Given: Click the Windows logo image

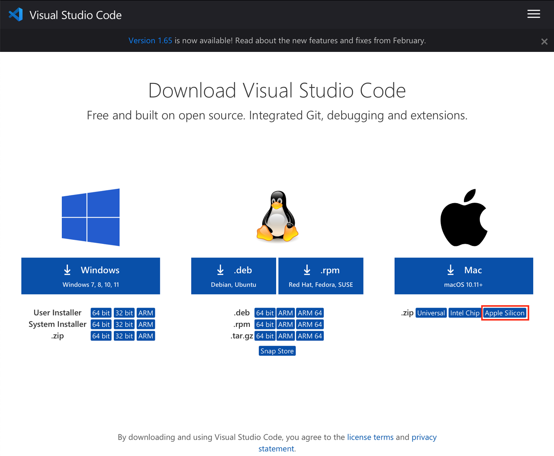Looking at the screenshot, I should coord(90,217).
